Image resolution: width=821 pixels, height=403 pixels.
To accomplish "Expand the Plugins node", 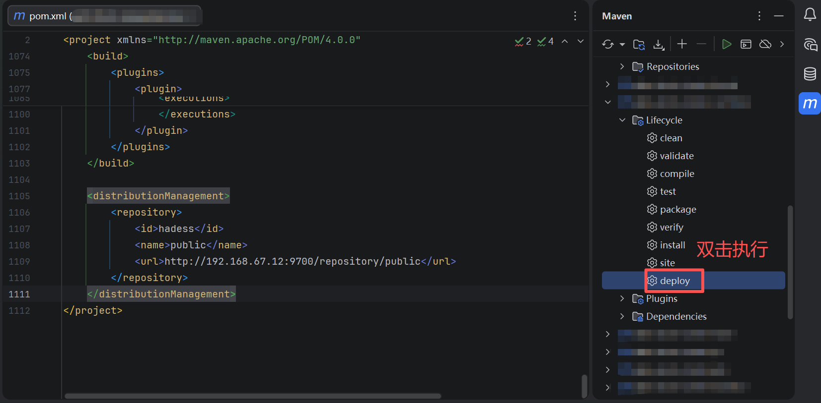I will pyautogui.click(x=622, y=298).
